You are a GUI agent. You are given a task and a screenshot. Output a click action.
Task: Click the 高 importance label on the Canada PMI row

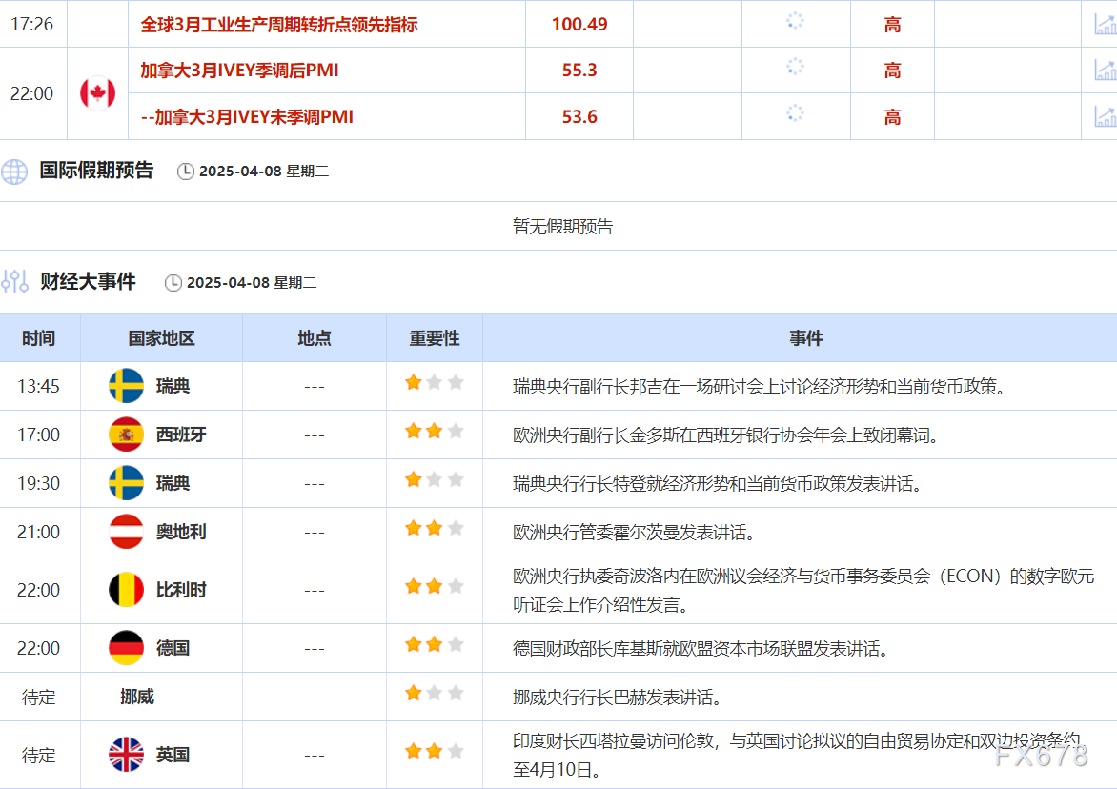(x=891, y=70)
